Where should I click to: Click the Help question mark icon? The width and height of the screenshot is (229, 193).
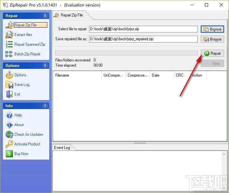click(9, 115)
